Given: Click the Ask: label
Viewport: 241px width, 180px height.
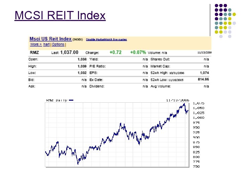Looking at the screenshot, I should (32, 86).
